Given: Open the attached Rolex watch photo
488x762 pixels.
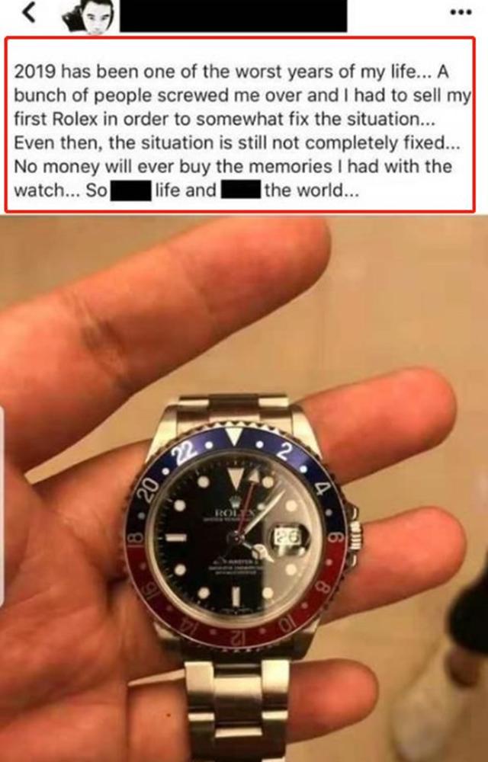Looking at the screenshot, I should 244,489.
